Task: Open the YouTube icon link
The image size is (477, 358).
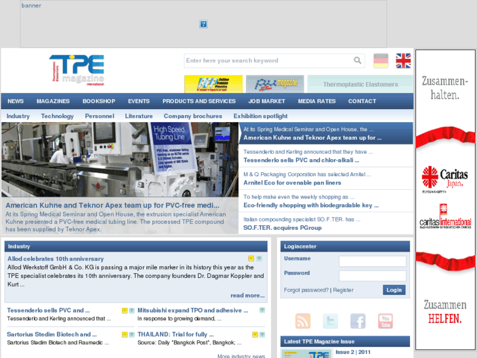Action: tap(385, 321)
